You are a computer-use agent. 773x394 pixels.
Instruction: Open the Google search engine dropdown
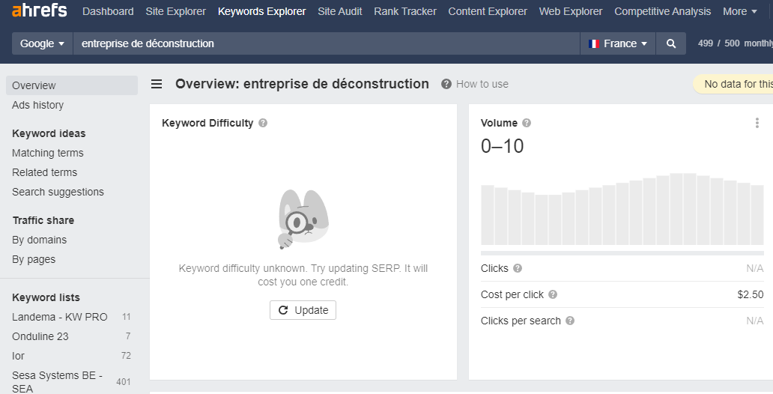(43, 43)
